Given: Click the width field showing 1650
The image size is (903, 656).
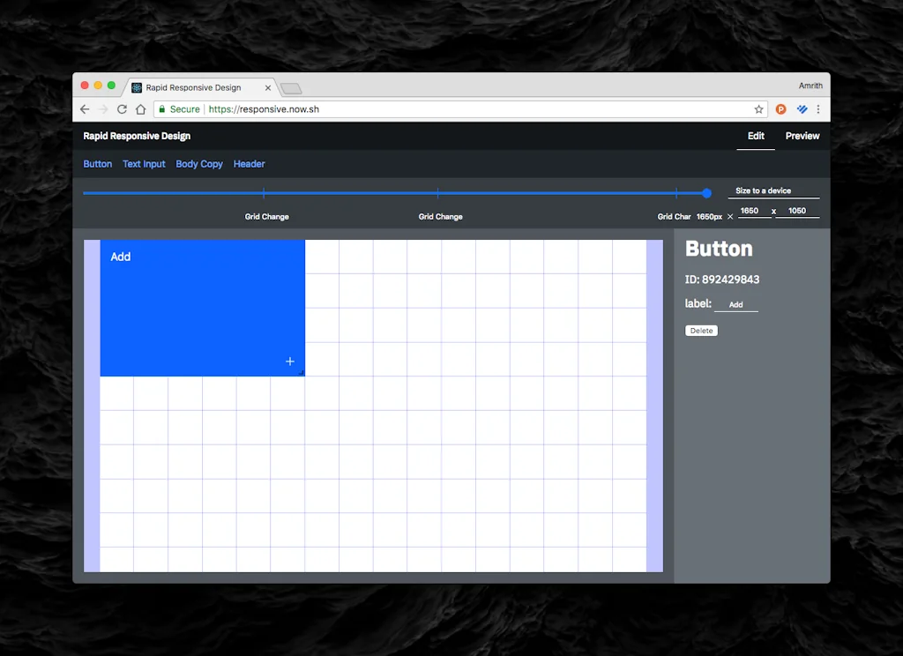Looking at the screenshot, I should [x=750, y=211].
